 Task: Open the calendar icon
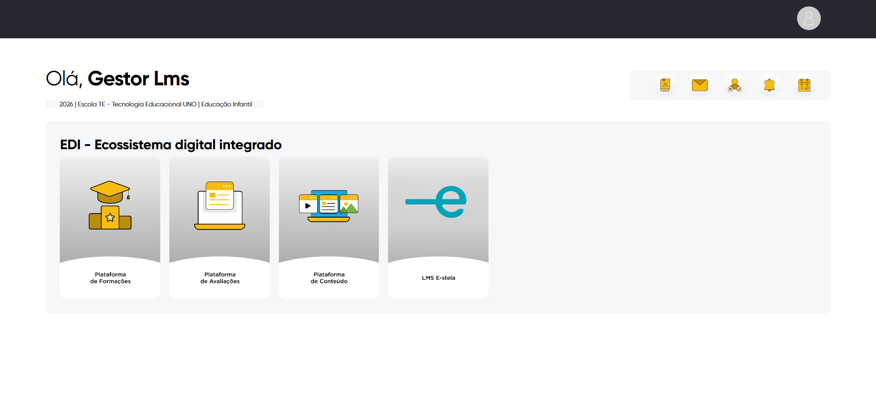pos(804,85)
